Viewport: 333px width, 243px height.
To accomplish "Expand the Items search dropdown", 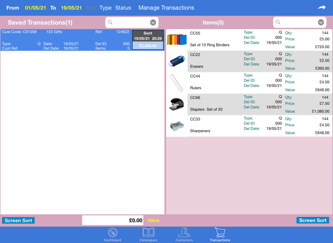I will (321, 23).
